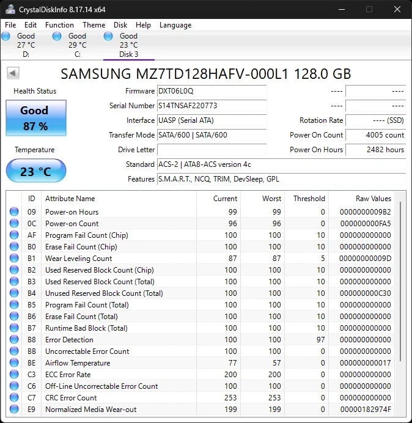
Task: Click the Interface field UASP (Serial ATA)
Action: pos(212,120)
